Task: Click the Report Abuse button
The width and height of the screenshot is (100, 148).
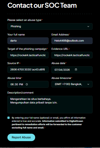Action: (x=21, y=137)
